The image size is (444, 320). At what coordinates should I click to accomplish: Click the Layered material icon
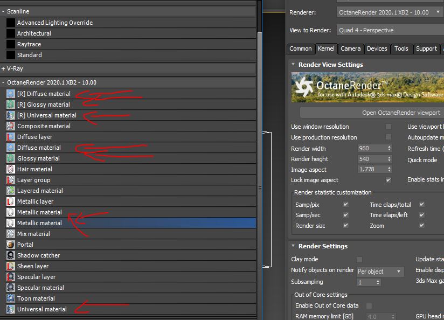tap(10, 191)
